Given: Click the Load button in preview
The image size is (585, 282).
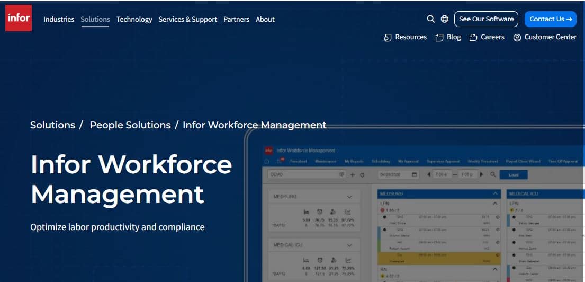Looking at the screenshot, I should [x=514, y=174].
